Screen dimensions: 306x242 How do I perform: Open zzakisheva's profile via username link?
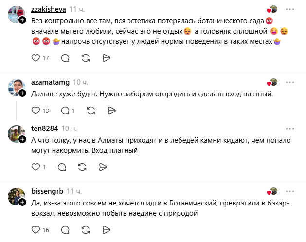[x=48, y=9]
